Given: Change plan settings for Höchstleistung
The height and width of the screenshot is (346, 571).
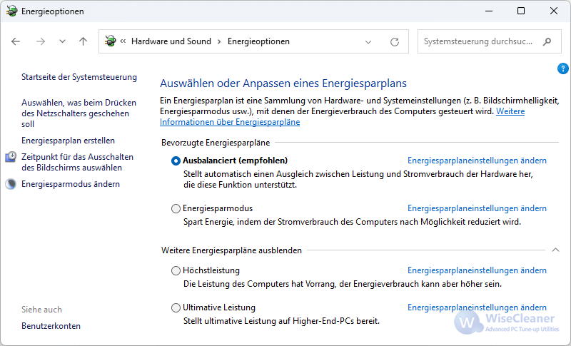Looking at the screenshot, I should [x=477, y=270].
